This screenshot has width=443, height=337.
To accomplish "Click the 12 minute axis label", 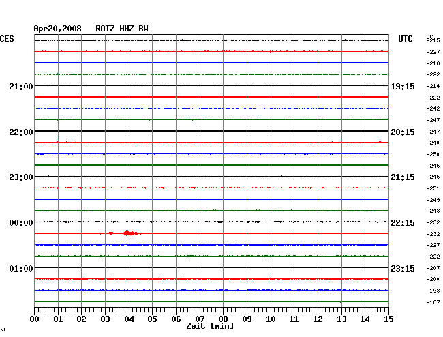I will [x=318, y=319].
